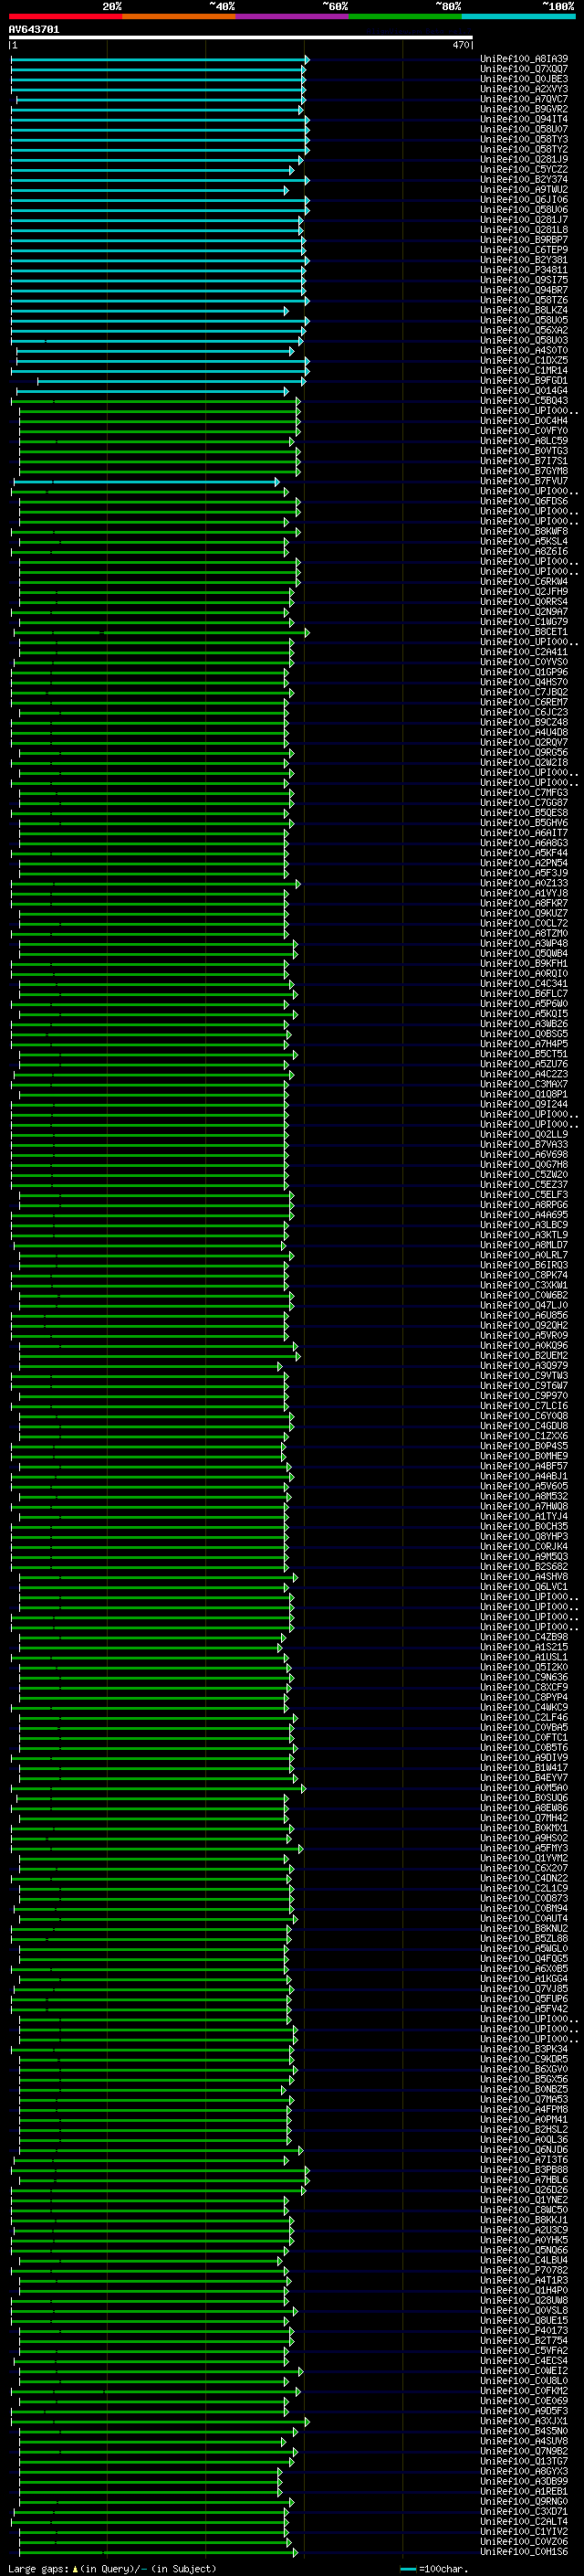Viewport: 584px width, 2576px height.
Task: Click the text UniRef100_A8MLD7
Action: [524, 1245]
